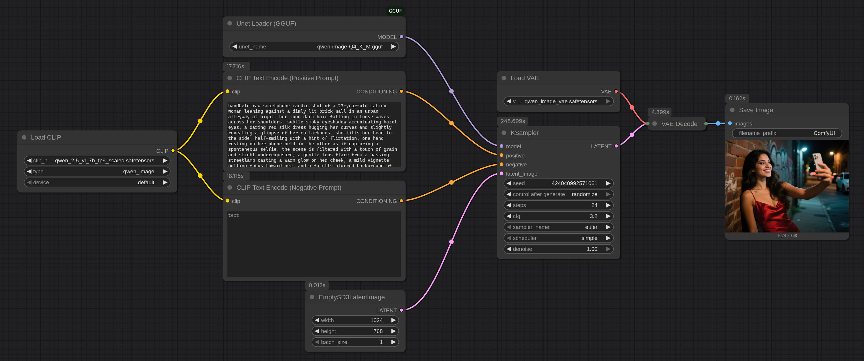The width and height of the screenshot is (864, 361).
Task: Open the scheduler simple dropdown
Action: 558,238
